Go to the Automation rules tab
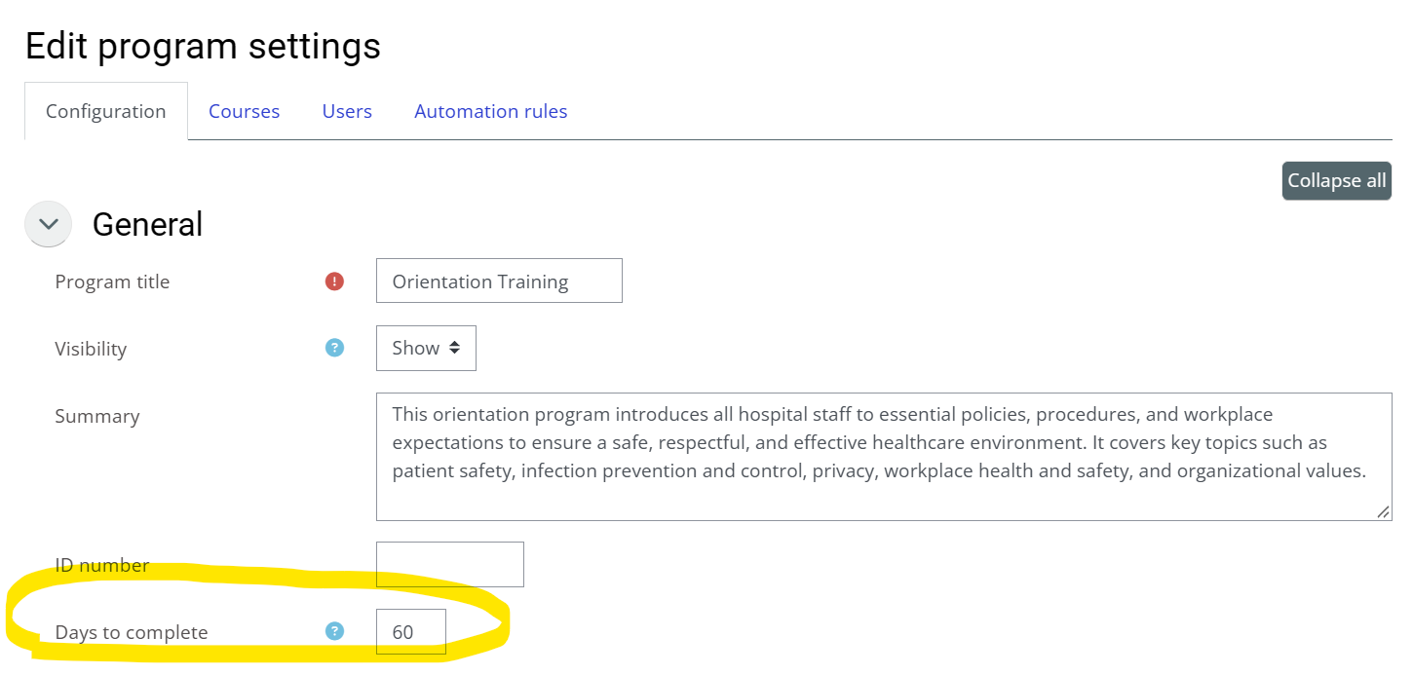The height and width of the screenshot is (675, 1413). point(491,111)
